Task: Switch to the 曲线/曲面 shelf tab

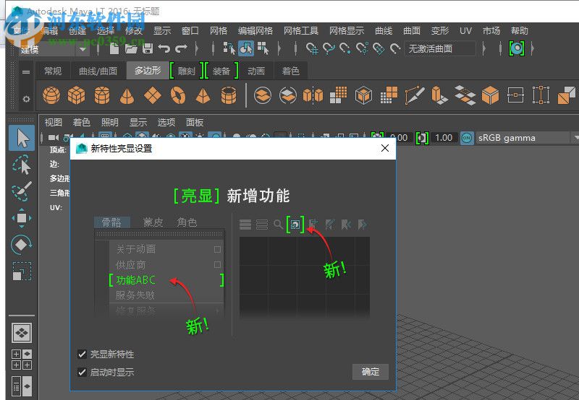Action: pyautogui.click(x=98, y=71)
